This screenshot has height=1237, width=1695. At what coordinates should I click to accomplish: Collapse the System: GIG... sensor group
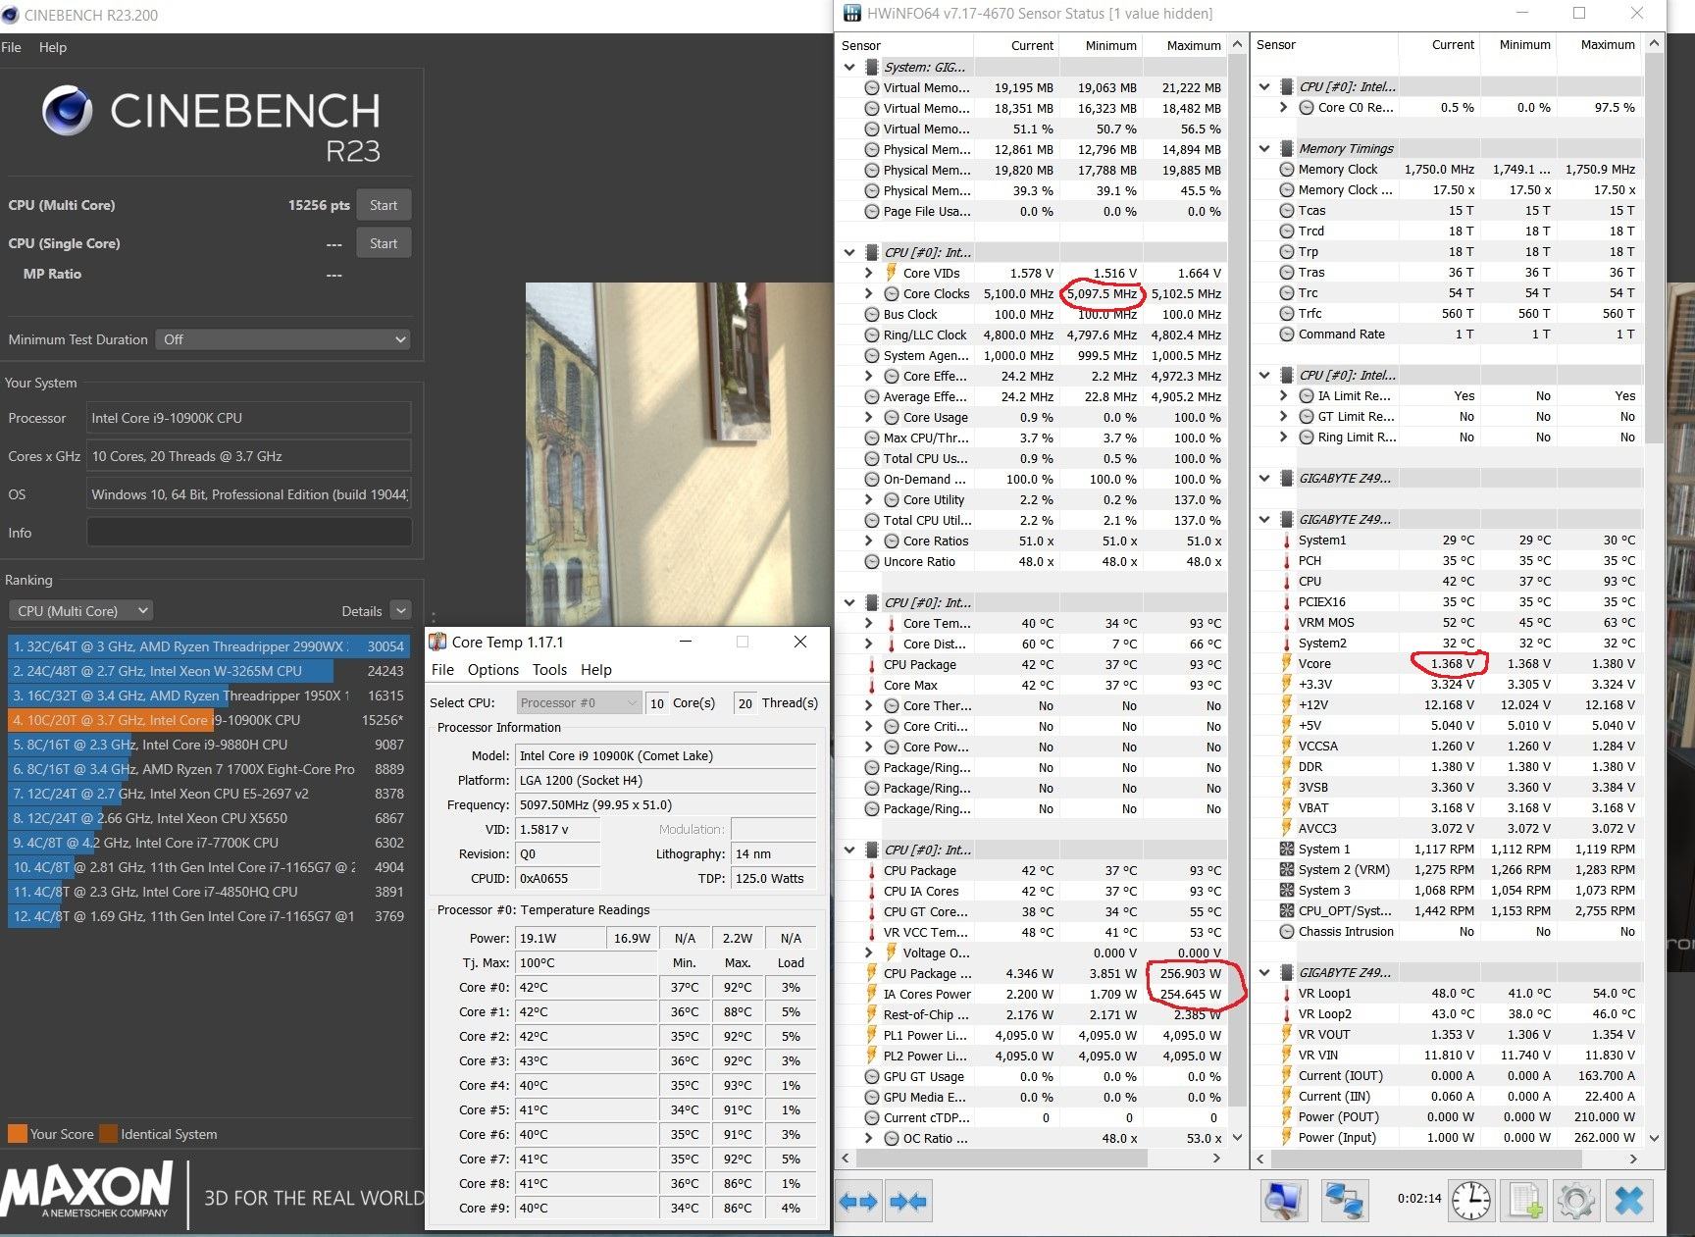[849, 67]
